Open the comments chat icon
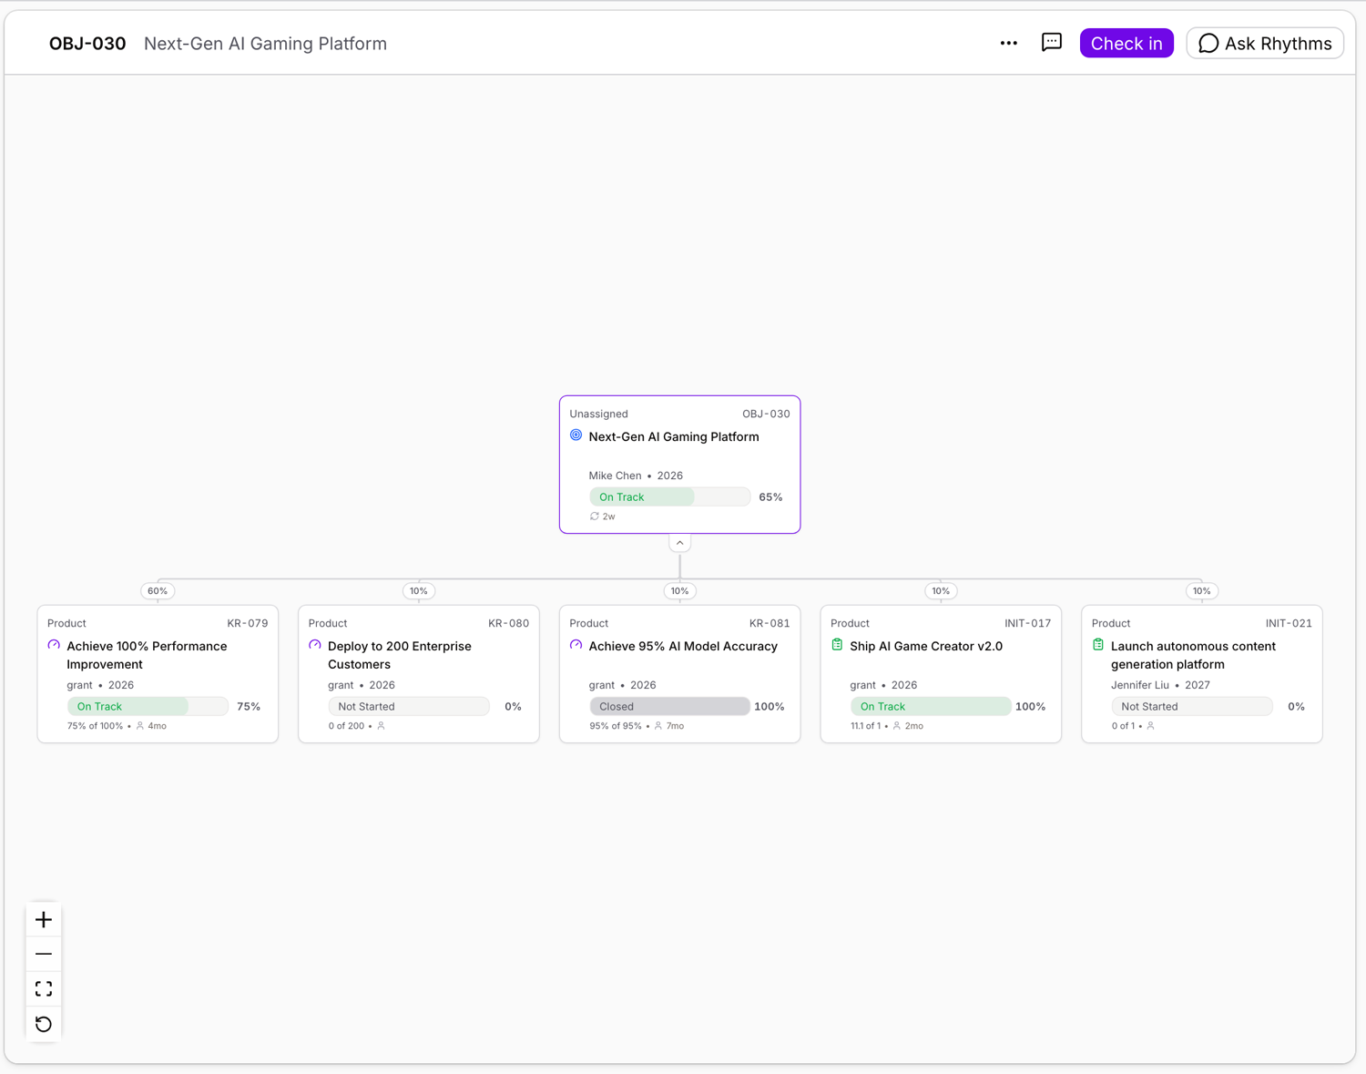 (1052, 43)
